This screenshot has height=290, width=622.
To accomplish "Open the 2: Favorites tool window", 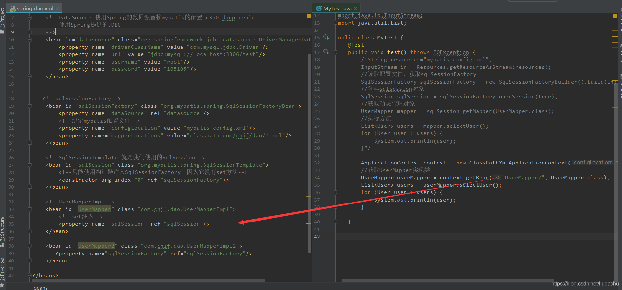I will [x=2, y=269].
